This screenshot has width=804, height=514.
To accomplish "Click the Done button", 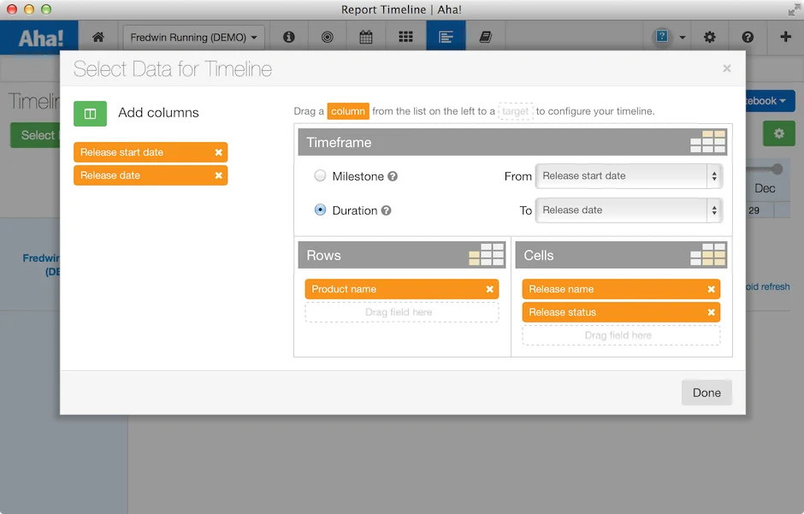I will point(706,393).
